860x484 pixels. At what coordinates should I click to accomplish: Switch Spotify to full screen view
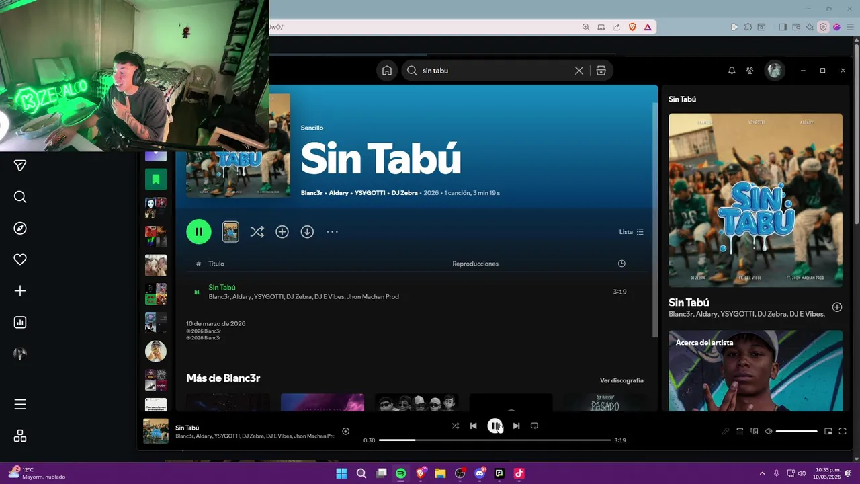click(843, 431)
